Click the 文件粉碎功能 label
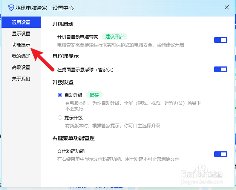 [71, 151]
